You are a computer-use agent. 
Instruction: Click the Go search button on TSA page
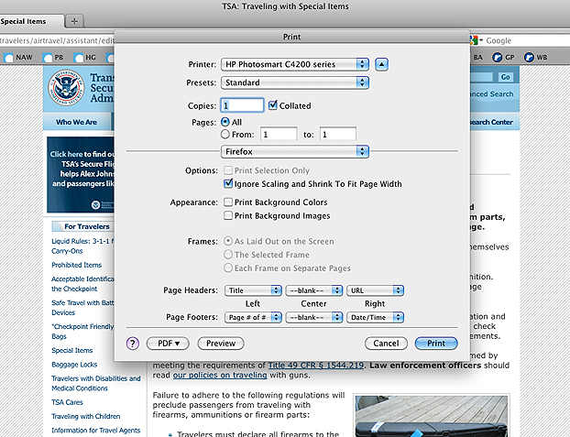point(505,77)
